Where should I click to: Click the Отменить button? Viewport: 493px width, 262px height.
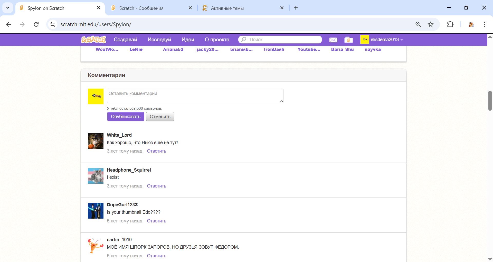(x=160, y=117)
